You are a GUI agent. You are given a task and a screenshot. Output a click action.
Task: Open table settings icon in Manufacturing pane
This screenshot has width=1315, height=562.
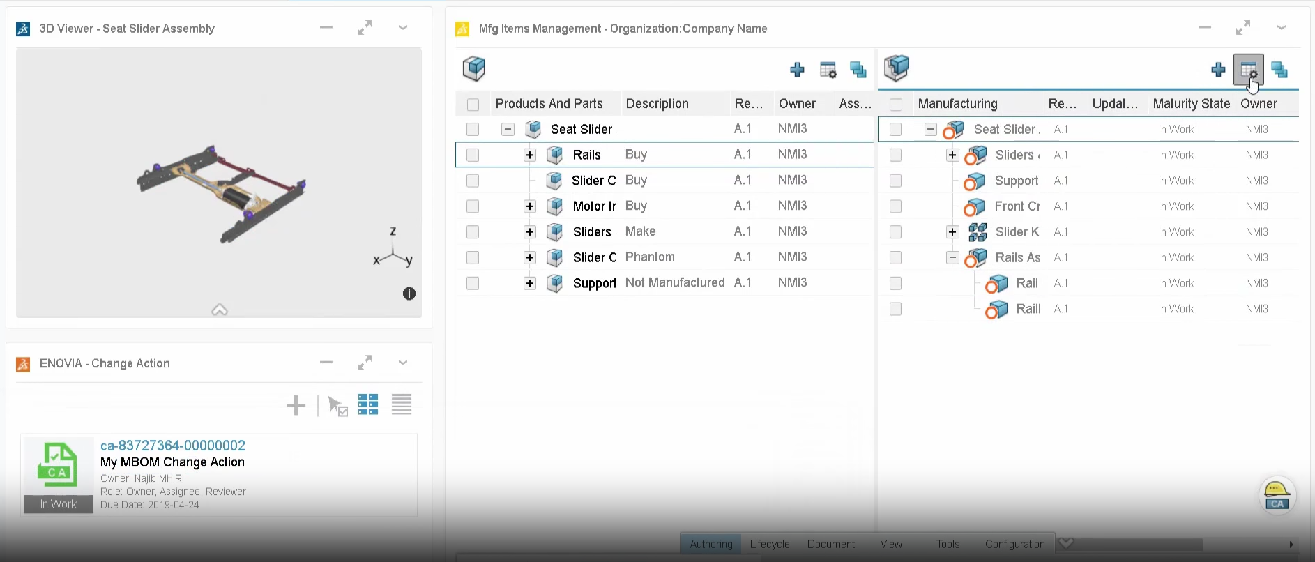point(1248,70)
